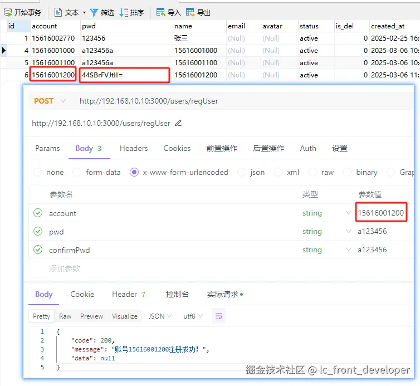
Task: Switch to the Headers tab
Action: click(134, 148)
